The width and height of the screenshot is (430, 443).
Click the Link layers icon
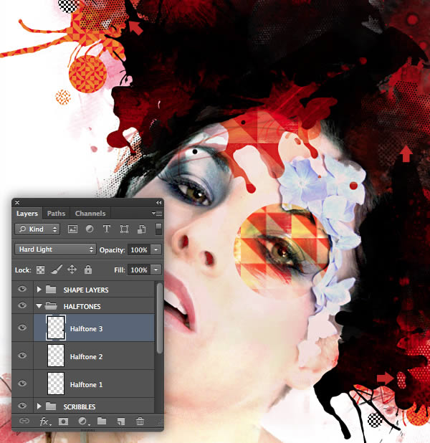click(24, 421)
